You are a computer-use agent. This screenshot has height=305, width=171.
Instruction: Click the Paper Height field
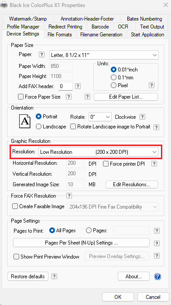[x=61, y=76]
